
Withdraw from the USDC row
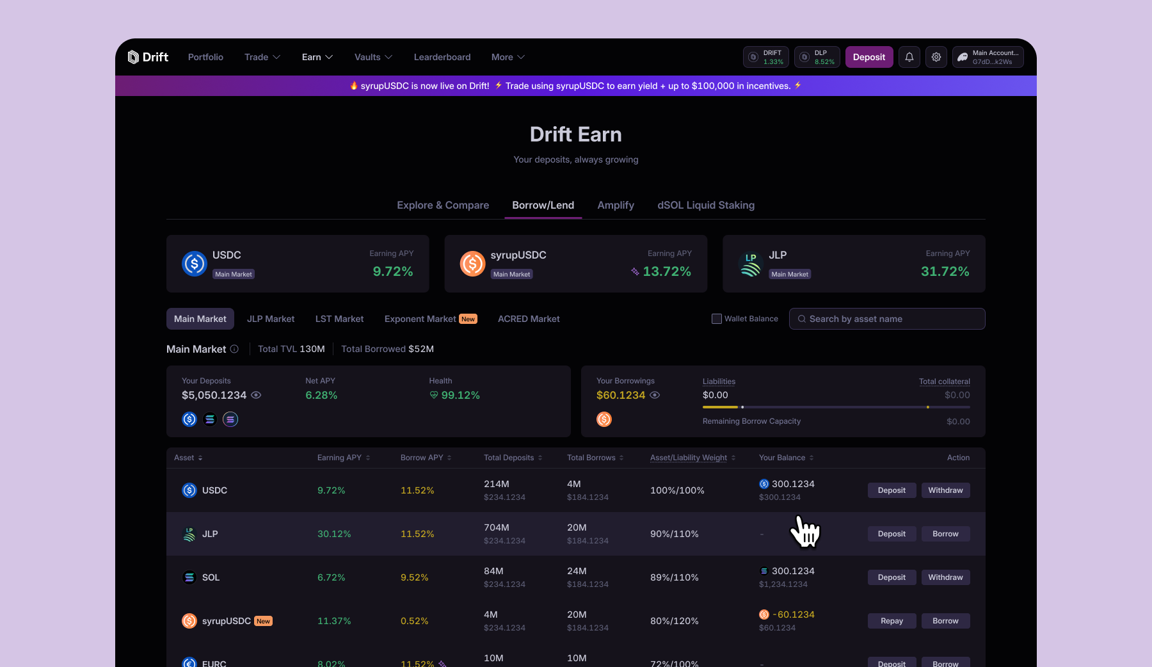pyautogui.click(x=945, y=490)
